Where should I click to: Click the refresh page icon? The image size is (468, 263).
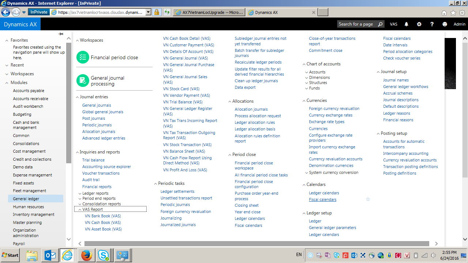tap(167, 12)
